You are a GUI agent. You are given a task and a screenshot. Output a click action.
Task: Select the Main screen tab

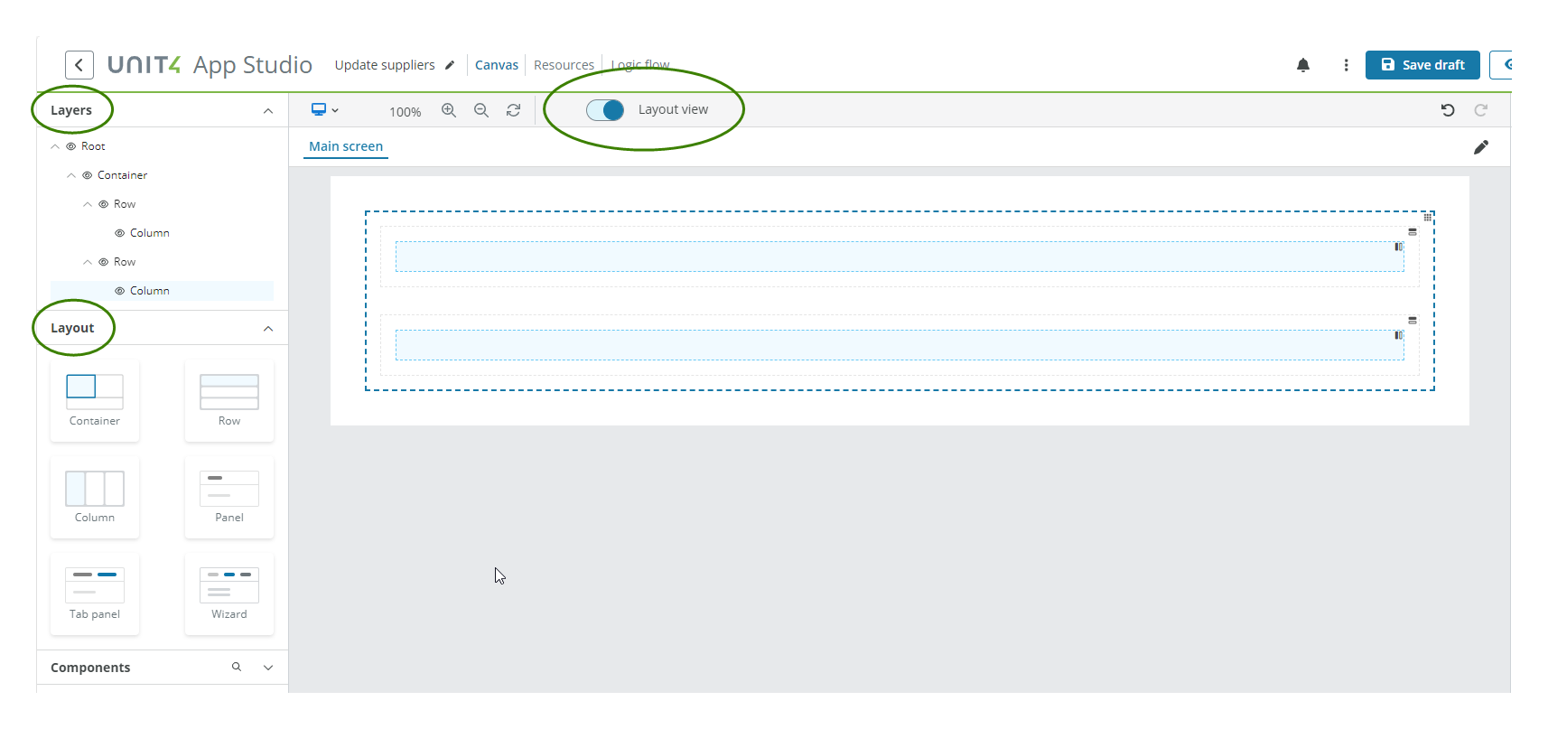[x=346, y=146]
